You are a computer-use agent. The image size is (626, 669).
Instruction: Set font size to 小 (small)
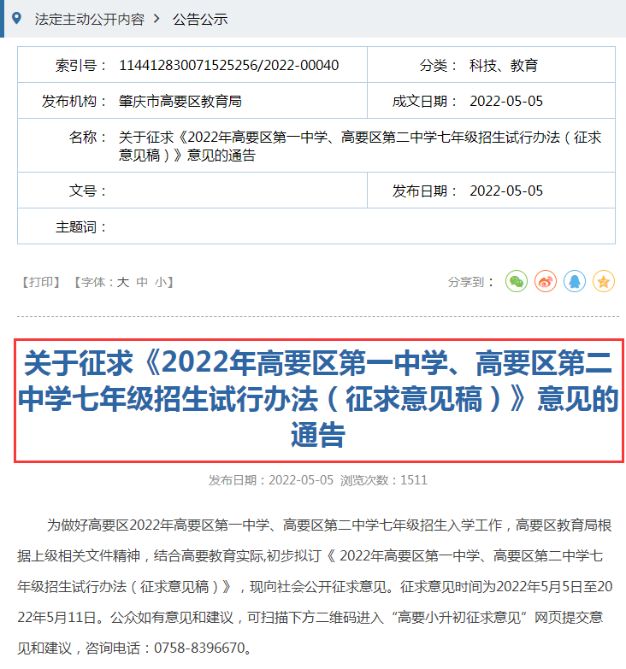click(x=160, y=282)
